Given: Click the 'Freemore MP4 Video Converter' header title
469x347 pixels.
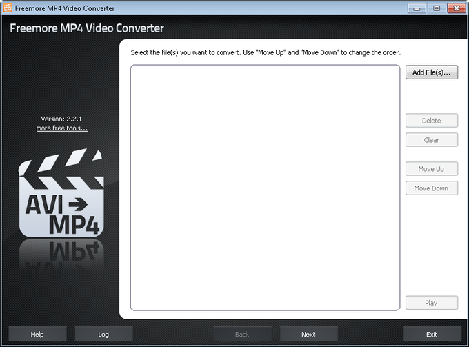Looking at the screenshot, I should 87,28.
